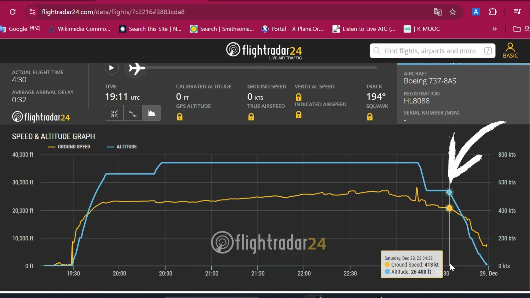Screen dimensions: 530x298
Task: Click the Flightradar24 search input field
Action: pos(432,50)
